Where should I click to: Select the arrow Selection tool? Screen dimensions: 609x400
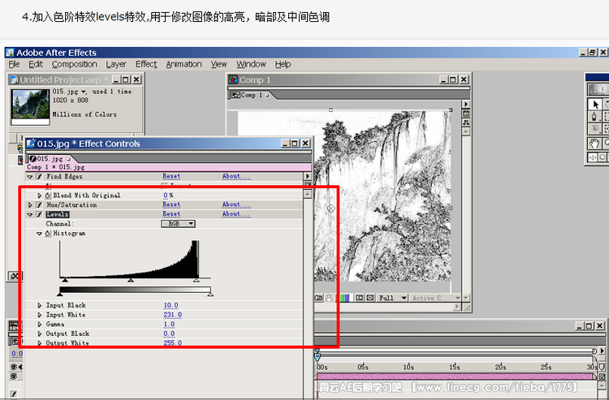point(594,104)
